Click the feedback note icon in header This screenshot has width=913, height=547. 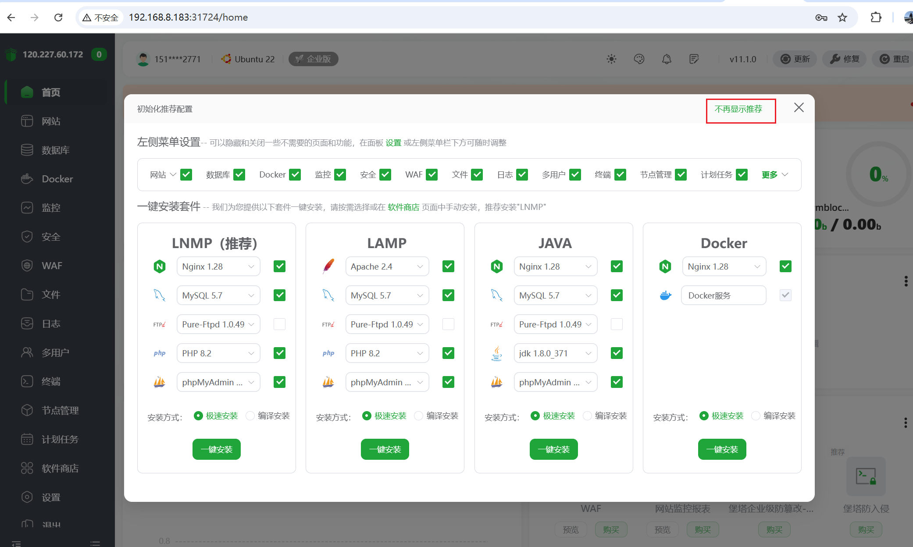coord(694,59)
